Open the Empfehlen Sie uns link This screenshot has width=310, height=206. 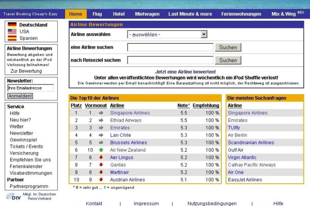[x=30, y=160]
